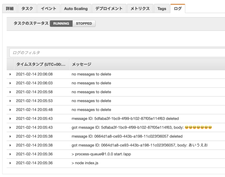The height and width of the screenshot is (177, 225).
Task: Switch to the Tags tab
Action: coord(162,8)
